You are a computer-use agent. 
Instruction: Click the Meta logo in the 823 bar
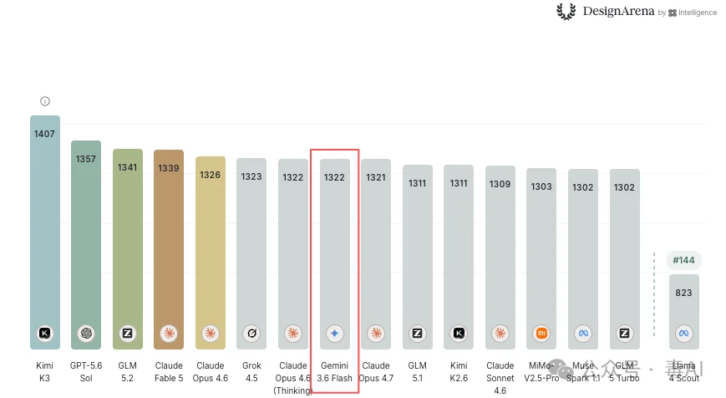point(684,333)
